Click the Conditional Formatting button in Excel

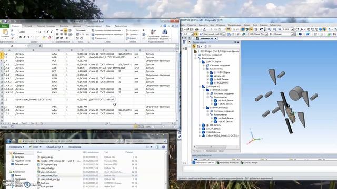pos(107,30)
